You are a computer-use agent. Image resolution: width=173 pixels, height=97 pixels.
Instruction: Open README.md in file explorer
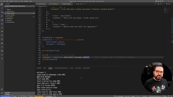click(10, 19)
